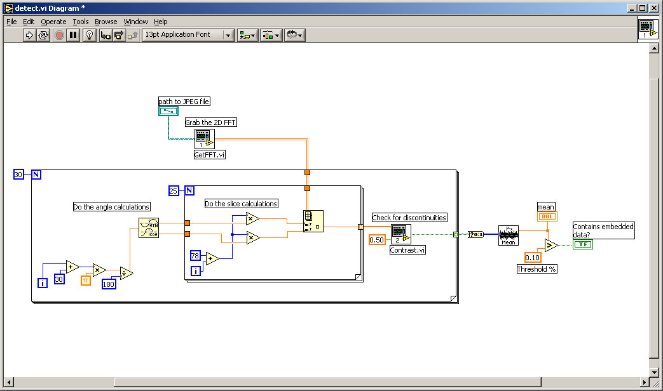The width and height of the screenshot is (663, 391).
Task: Select the Mean function node
Action: click(x=509, y=235)
